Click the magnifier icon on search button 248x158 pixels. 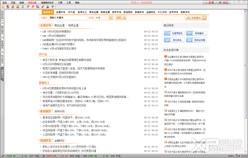(124, 18)
